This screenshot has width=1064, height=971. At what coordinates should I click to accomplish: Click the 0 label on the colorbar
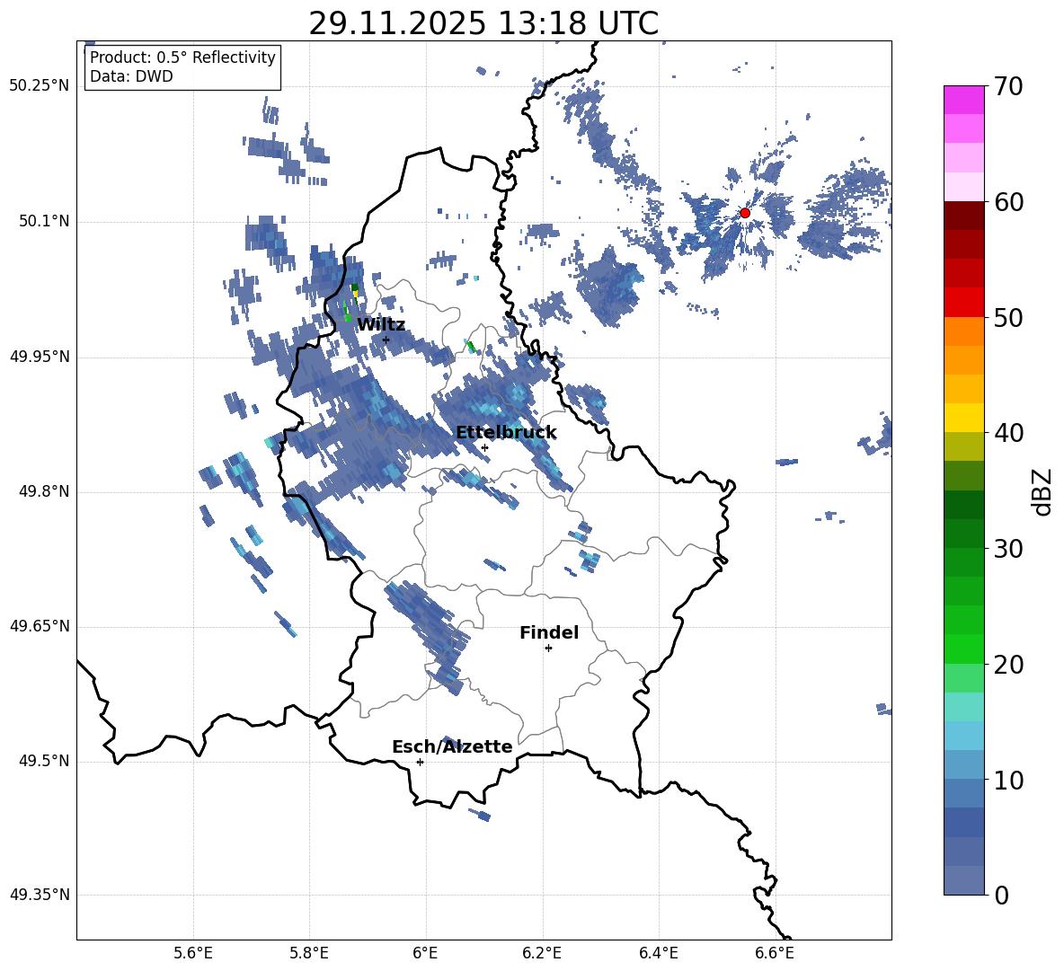(1001, 895)
